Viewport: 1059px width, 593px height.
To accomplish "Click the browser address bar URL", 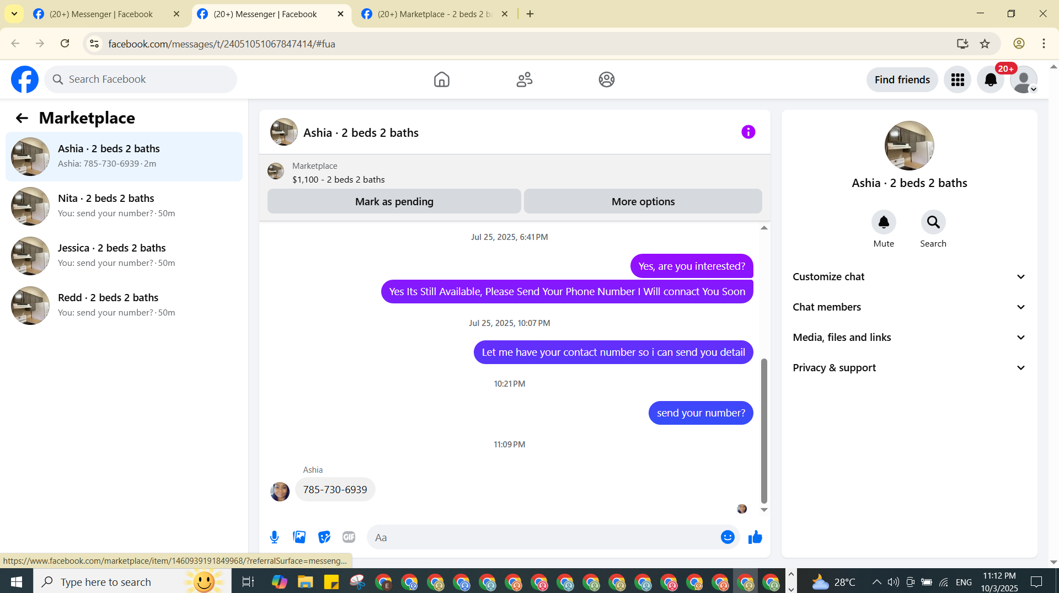I will (x=222, y=44).
